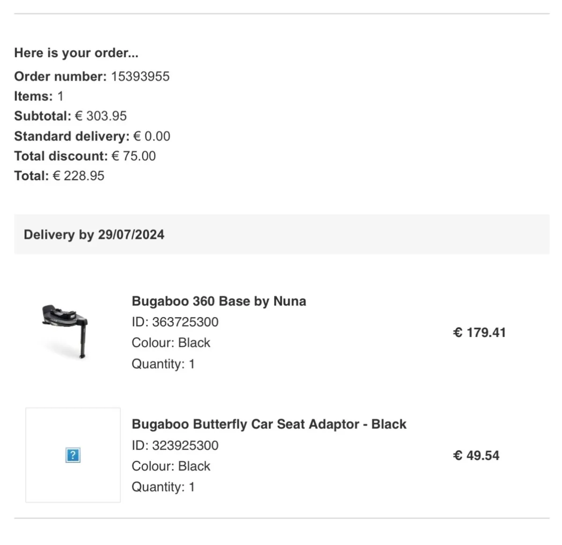
Task: Click Colour: Black under the Car Seat Adaptor
Action: click(x=171, y=466)
